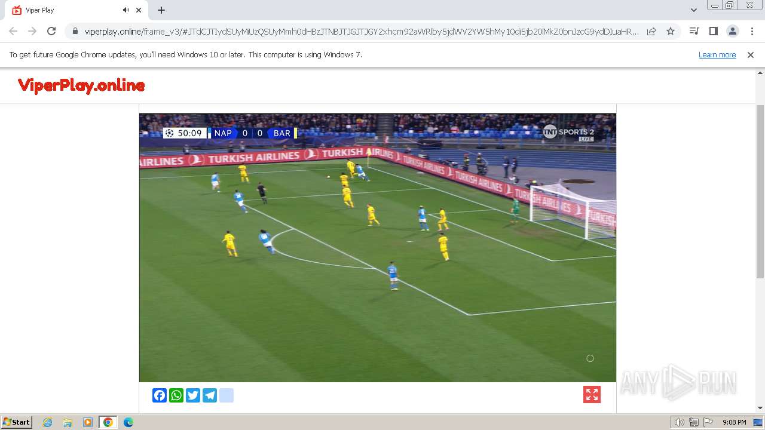The width and height of the screenshot is (765, 430).
Task: Click the ViperPlay.online logo
Action: 81,85
